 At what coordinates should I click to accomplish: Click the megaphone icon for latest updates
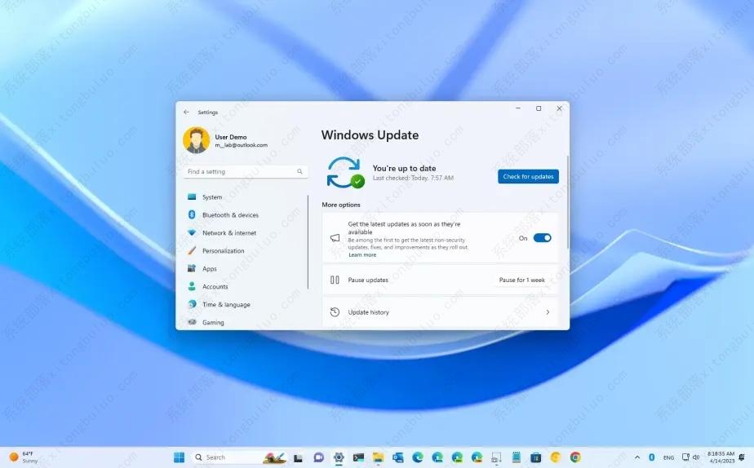tap(335, 238)
